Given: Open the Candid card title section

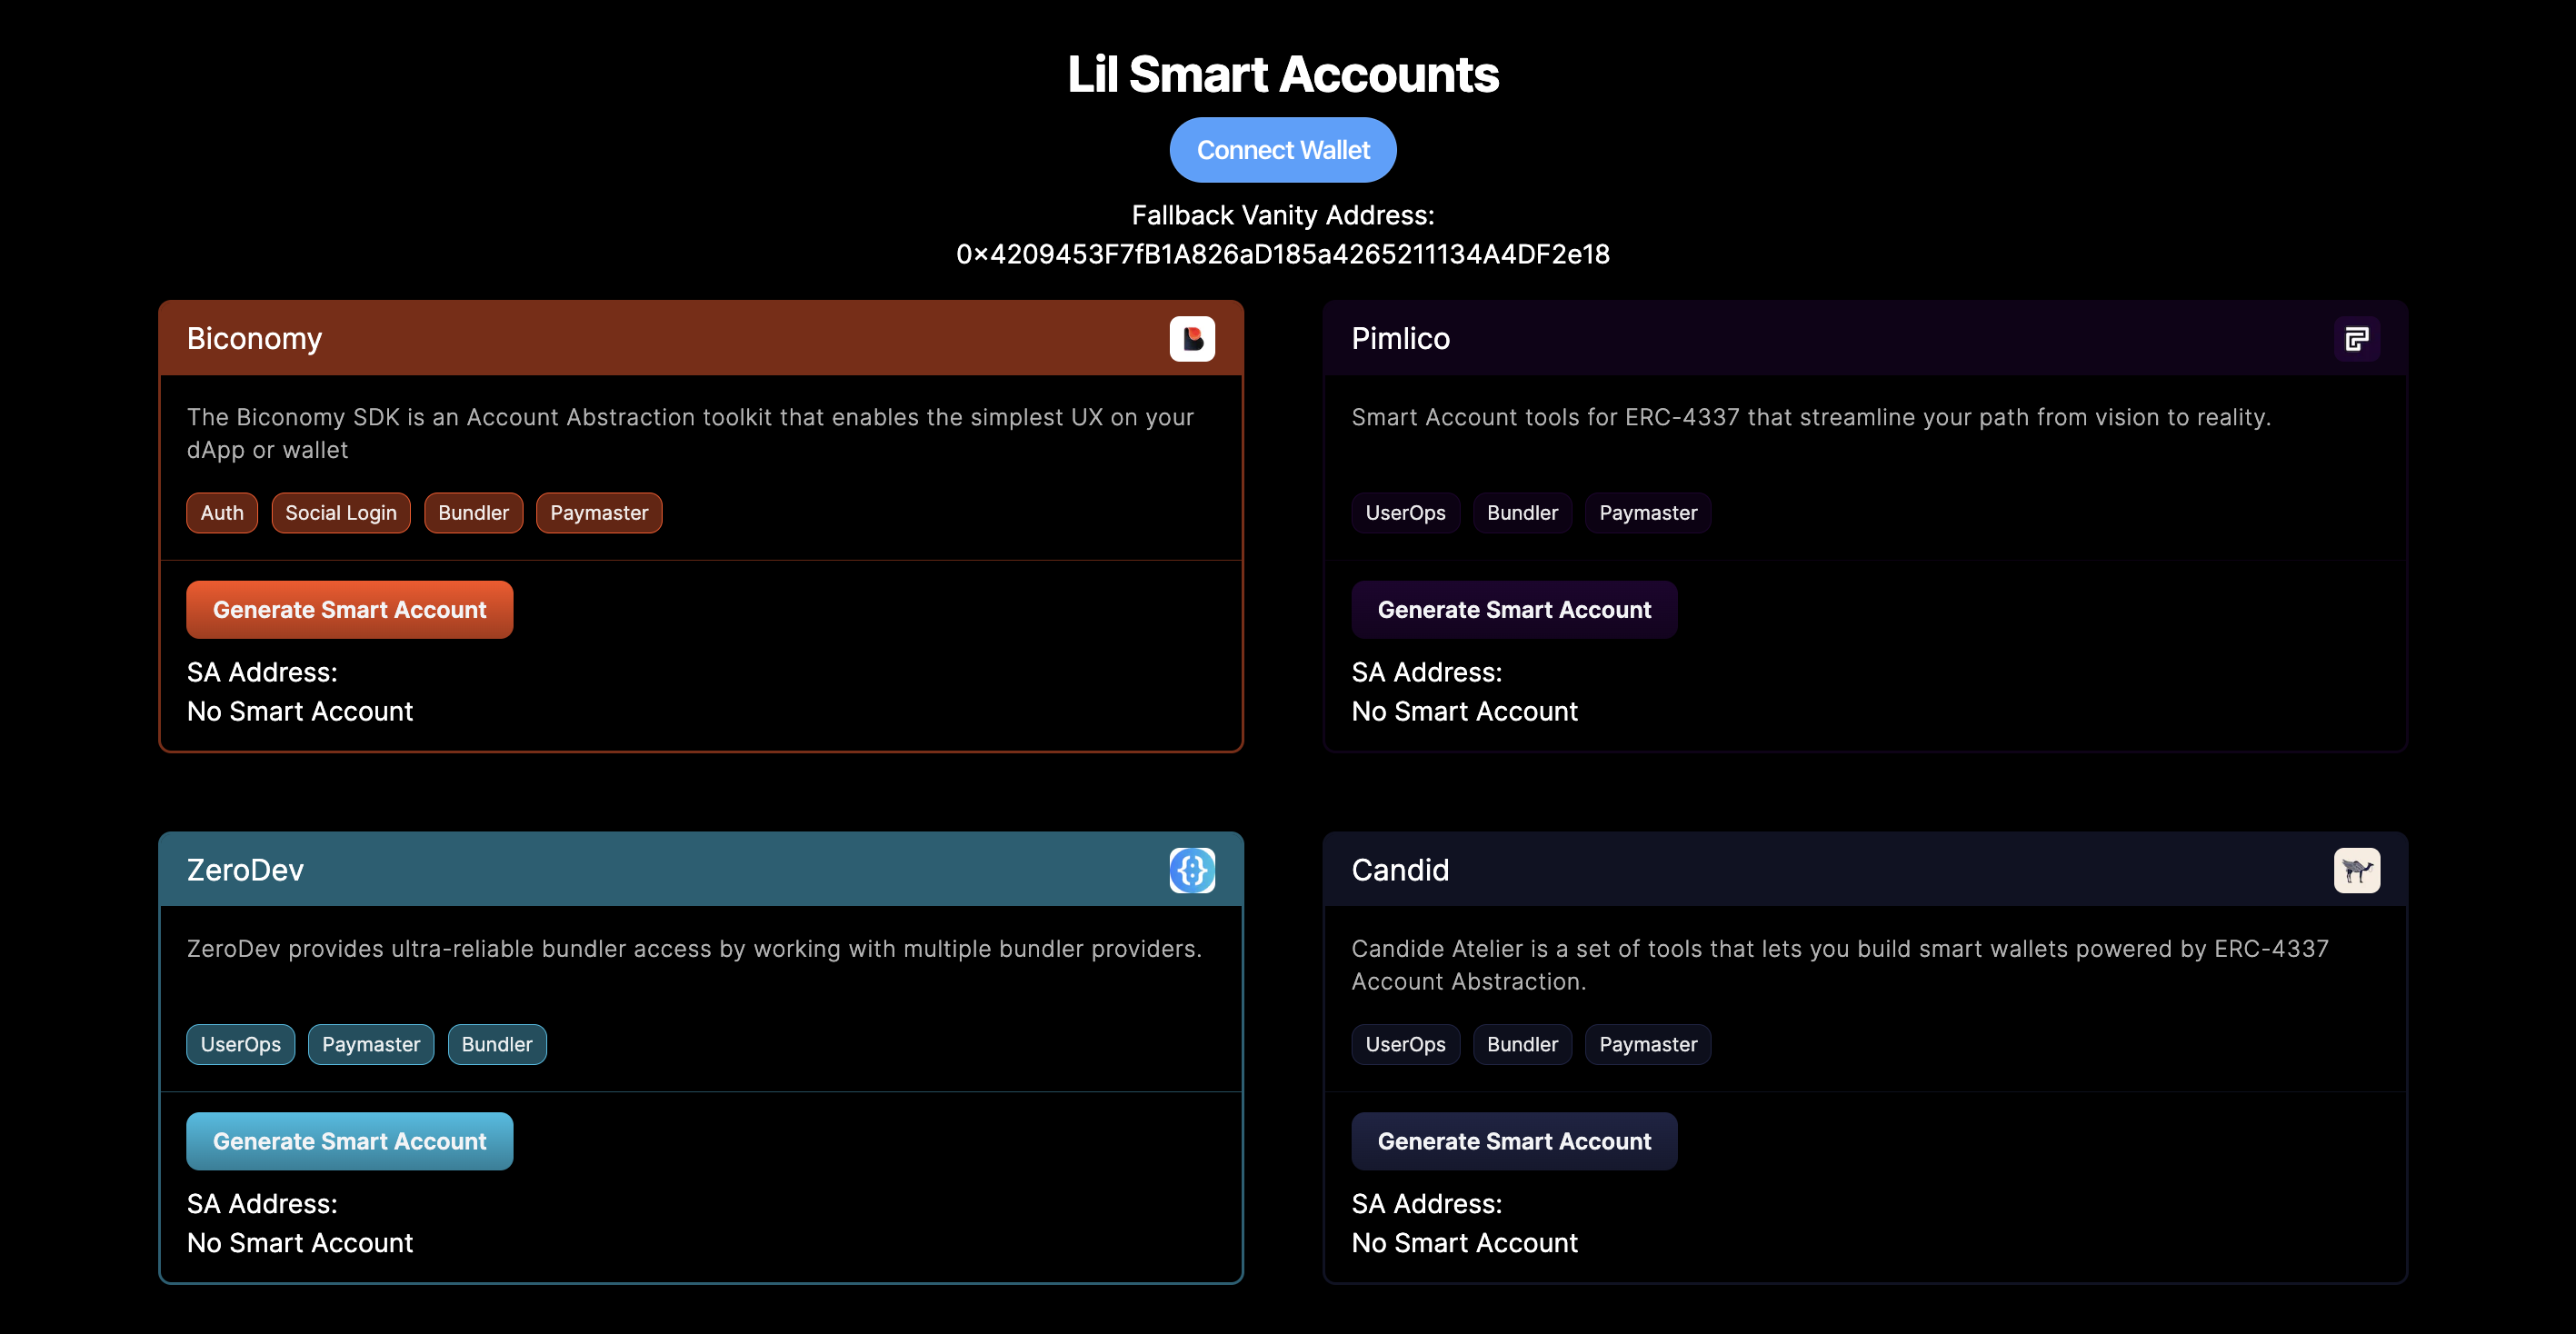Looking at the screenshot, I should click(x=1399, y=870).
